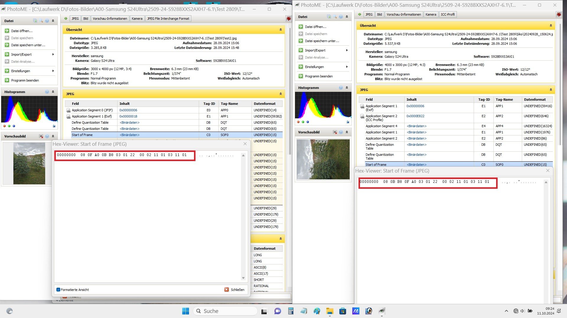Click red splat icon at left window's top right
The height and width of the screenshot is (318, 567).
pos(289,19)
